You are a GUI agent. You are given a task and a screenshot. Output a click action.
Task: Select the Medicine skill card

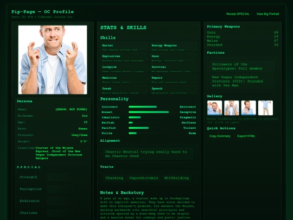point(124,79)
